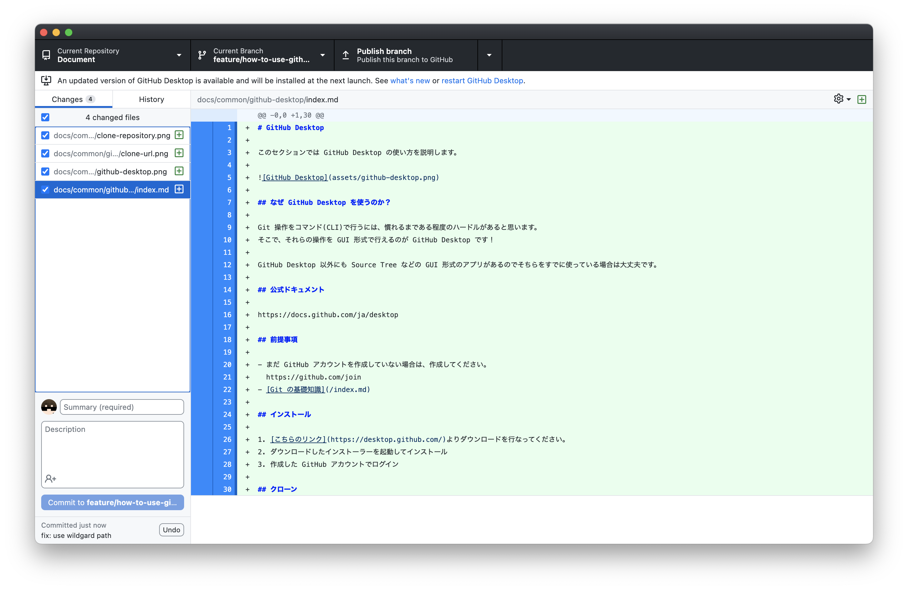Select the index.md file row
The height and width of the screenshot is (590, 908).
click(x=113, y=190)
